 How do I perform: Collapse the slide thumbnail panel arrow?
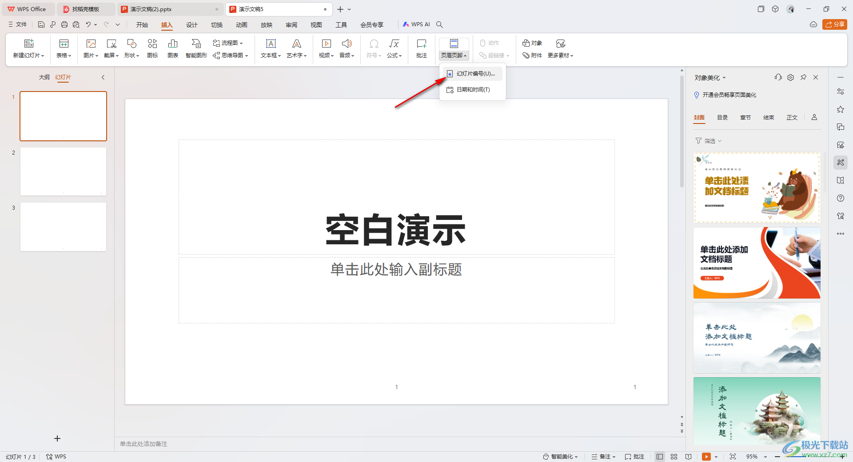[103, 77]
